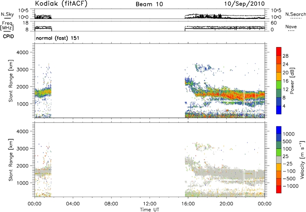Click the 'Kodiak (fitACF)' plot title
Screen dimensions: 306x212
[61, 3]
